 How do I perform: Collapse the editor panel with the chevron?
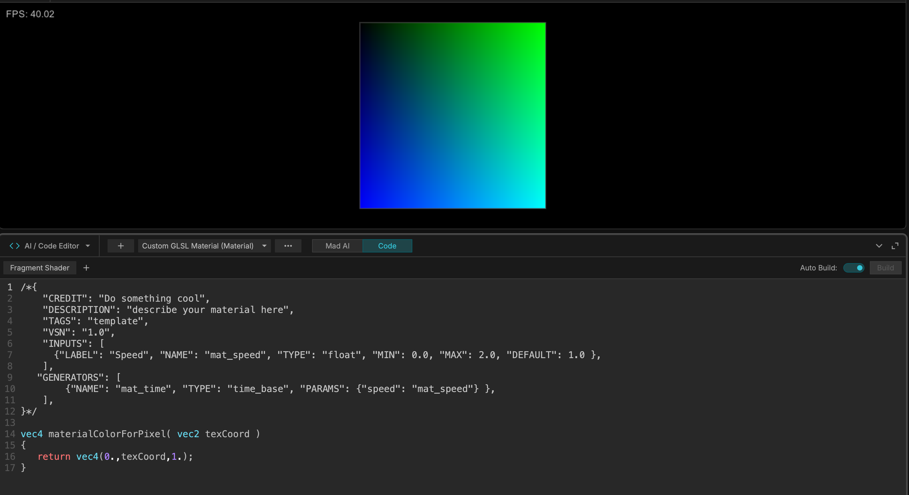[x=879, y=246]
